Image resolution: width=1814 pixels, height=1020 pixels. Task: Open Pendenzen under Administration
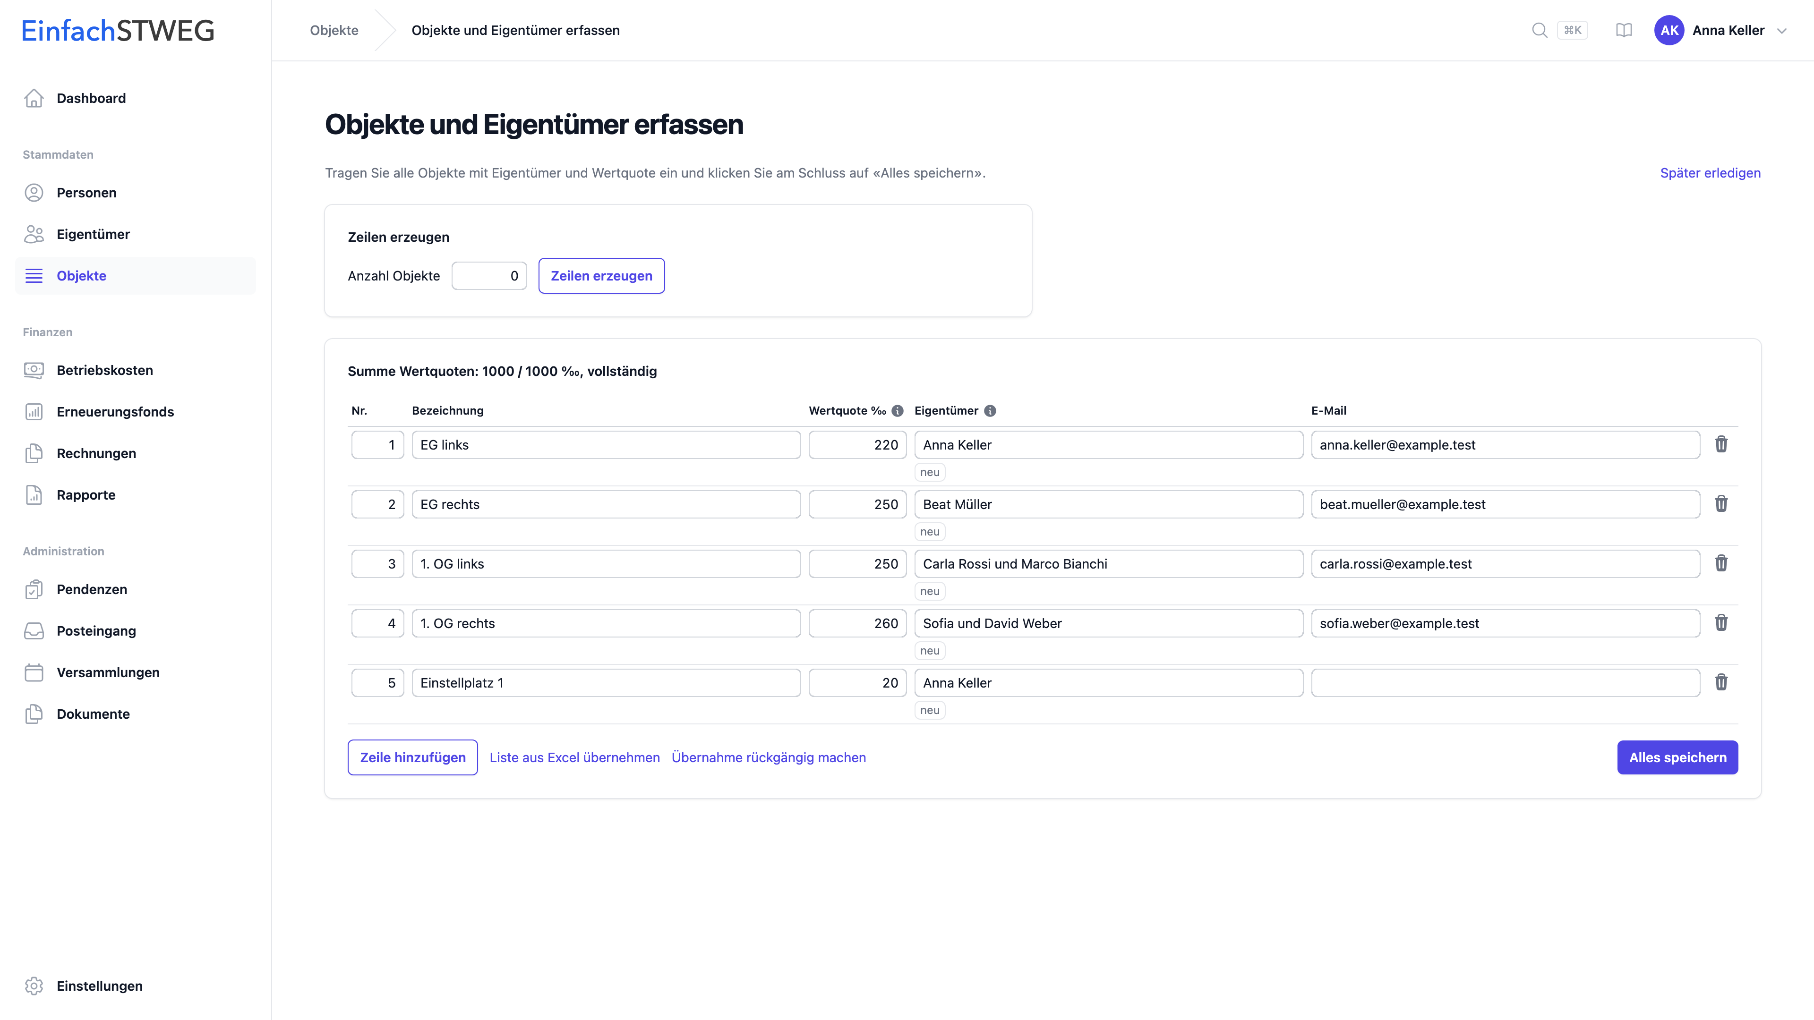(135, 589)
